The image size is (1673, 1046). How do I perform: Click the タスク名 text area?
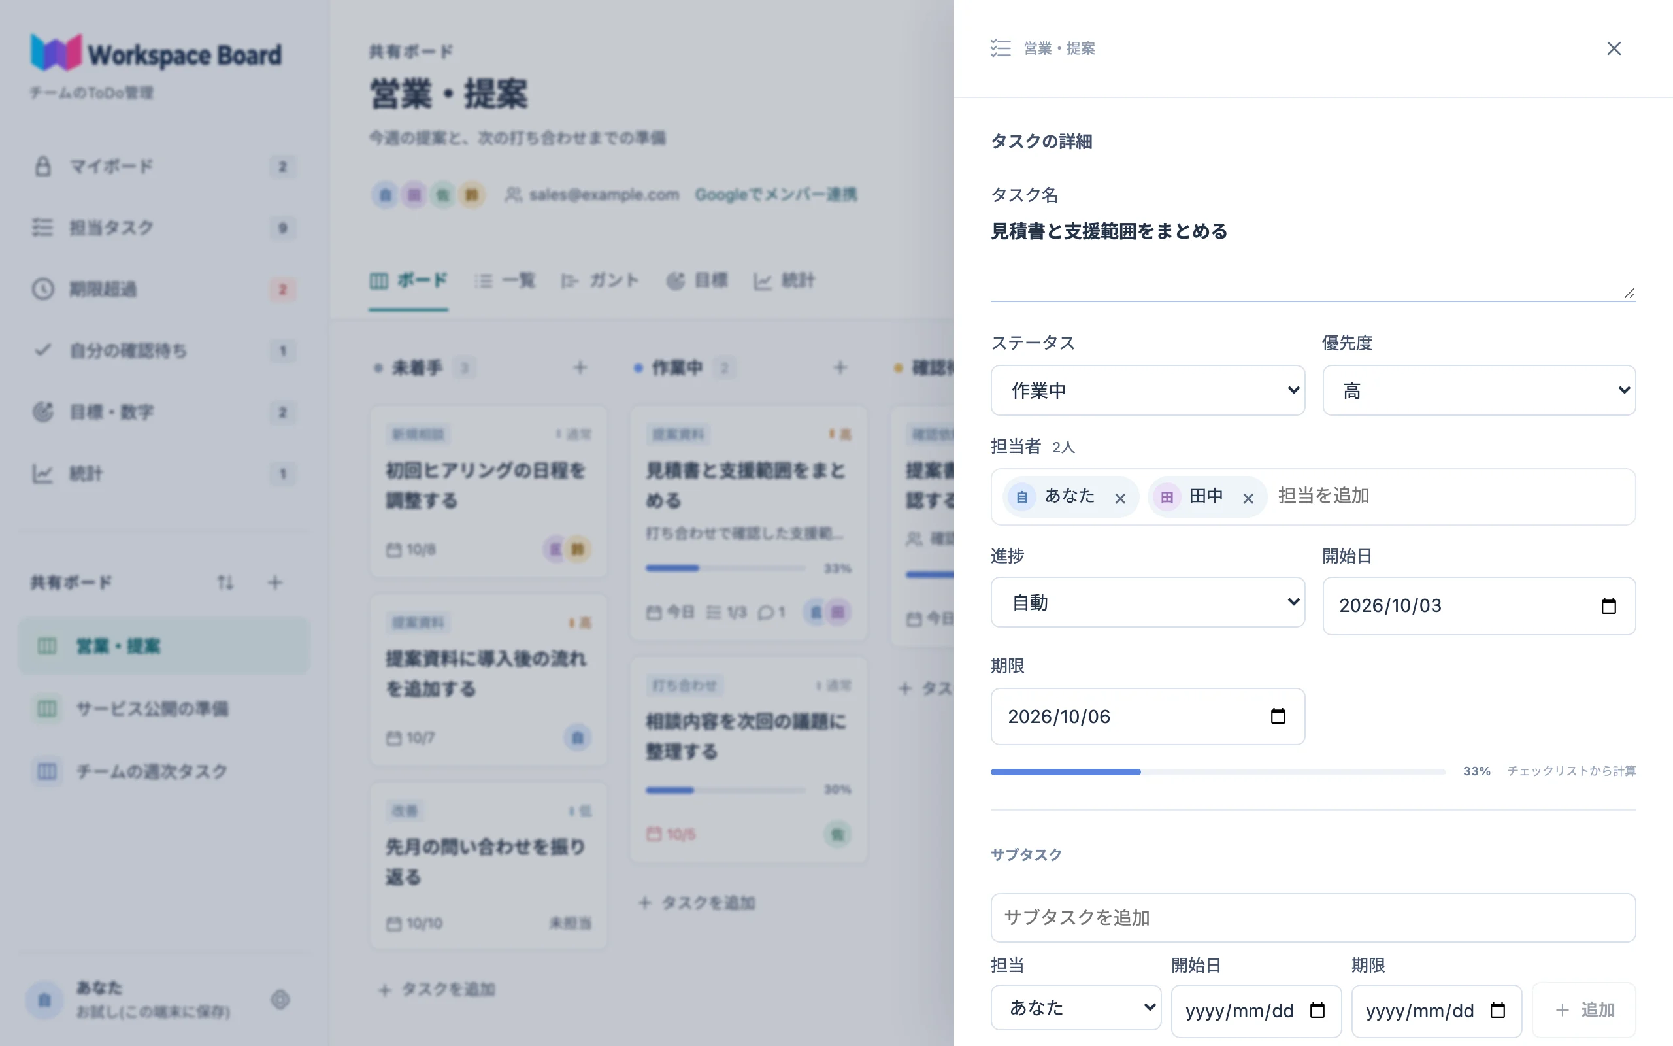click(x=1313, y=258)
